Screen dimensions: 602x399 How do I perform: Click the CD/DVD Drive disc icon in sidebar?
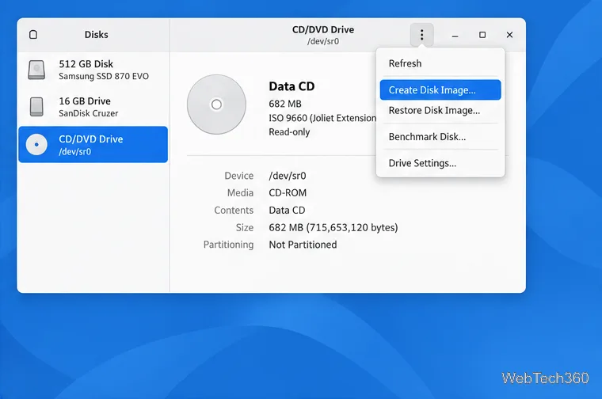(x=36, y=145)
